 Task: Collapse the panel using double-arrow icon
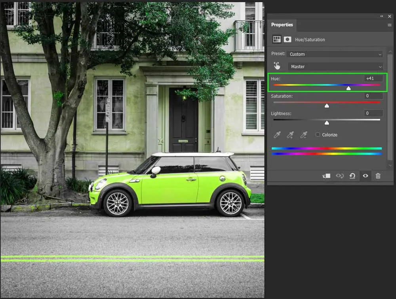(382, 16)
